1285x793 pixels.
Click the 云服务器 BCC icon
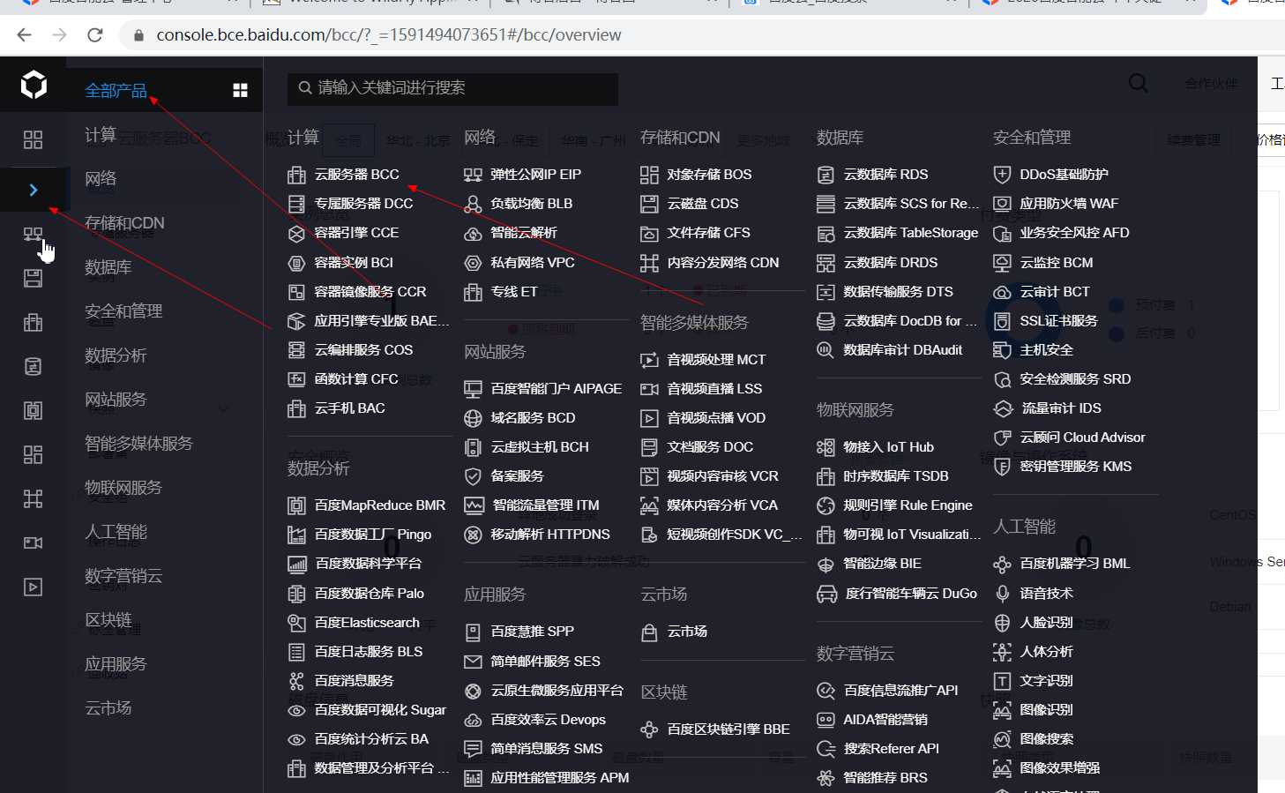coord(296,175)
